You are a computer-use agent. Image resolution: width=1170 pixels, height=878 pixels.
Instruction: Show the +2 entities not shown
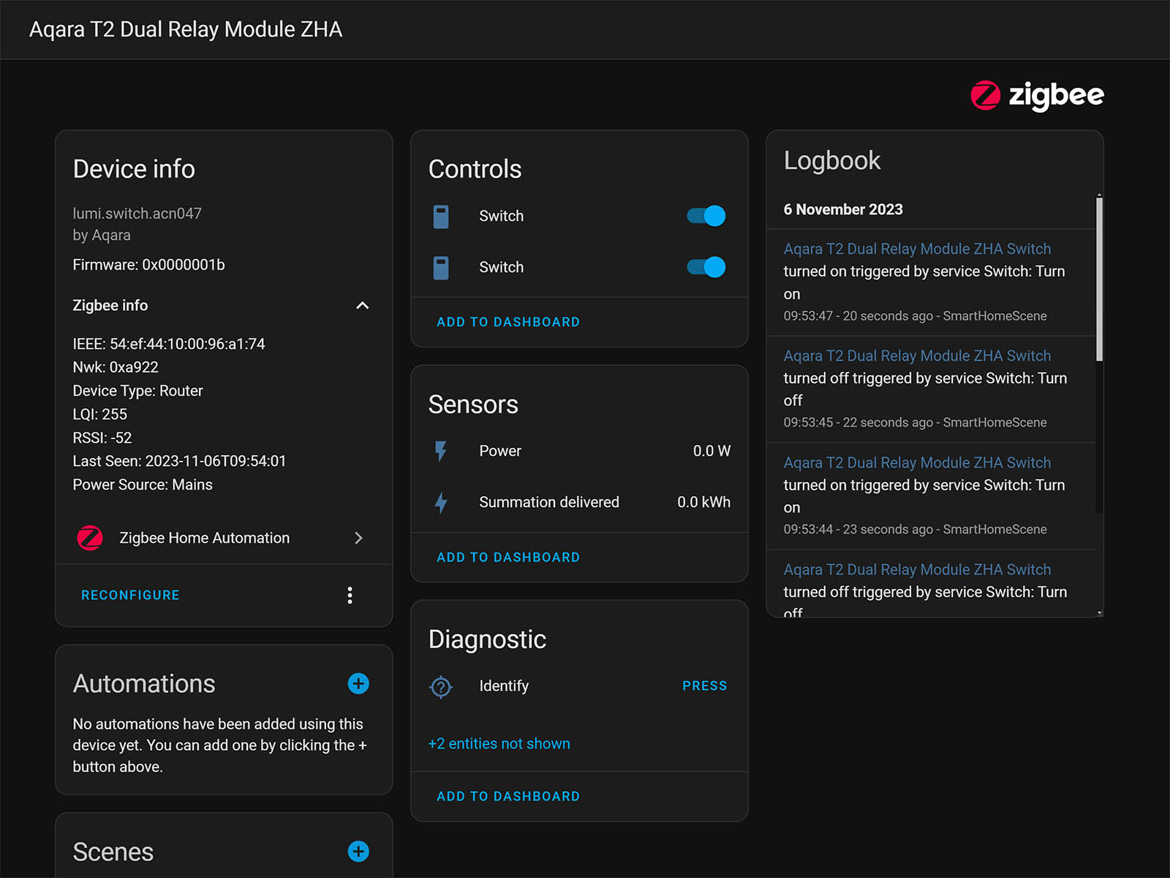[x=499, y=743]
